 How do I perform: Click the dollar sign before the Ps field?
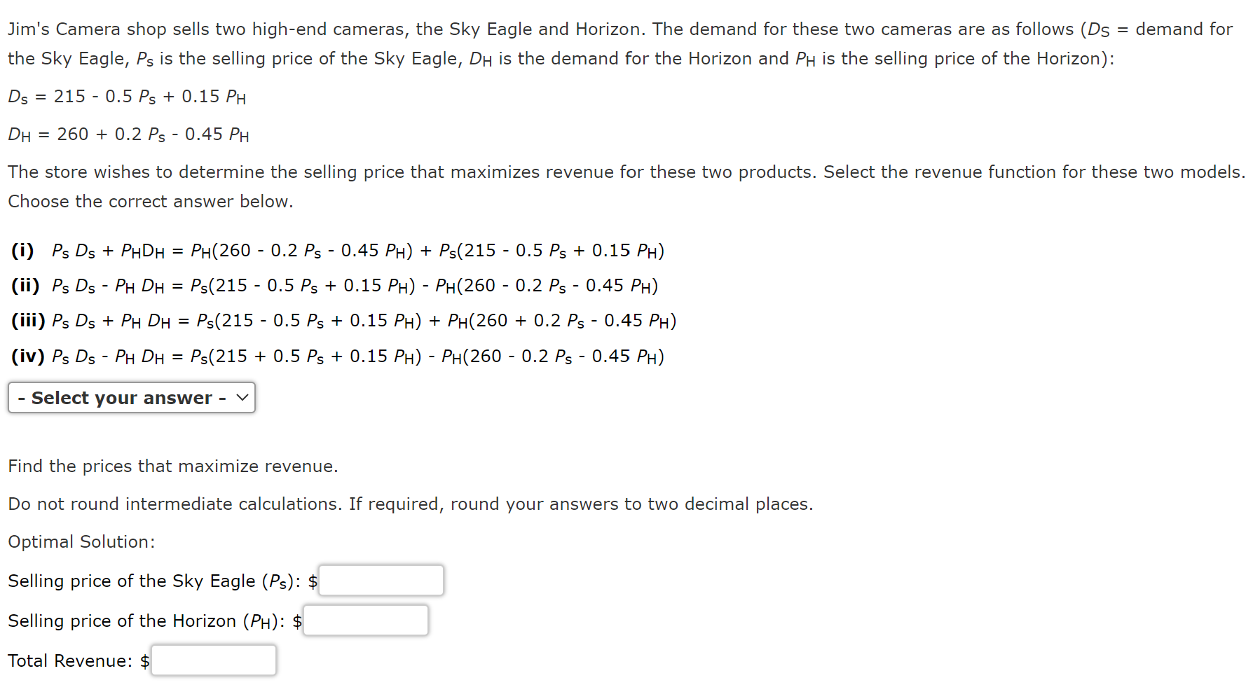313,581
